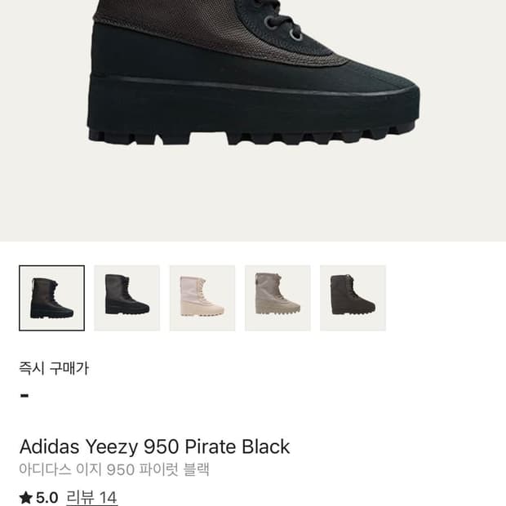The image size is (506, 506).
Task: Select the first Pirate Black boot thumbnail
Action: click(x=52, y=298)
